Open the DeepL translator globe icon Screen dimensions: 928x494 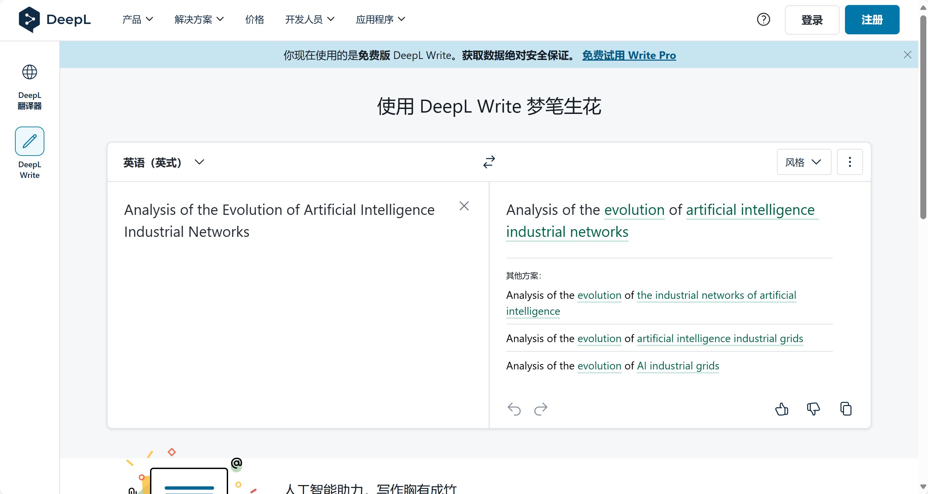coord(30,72)
